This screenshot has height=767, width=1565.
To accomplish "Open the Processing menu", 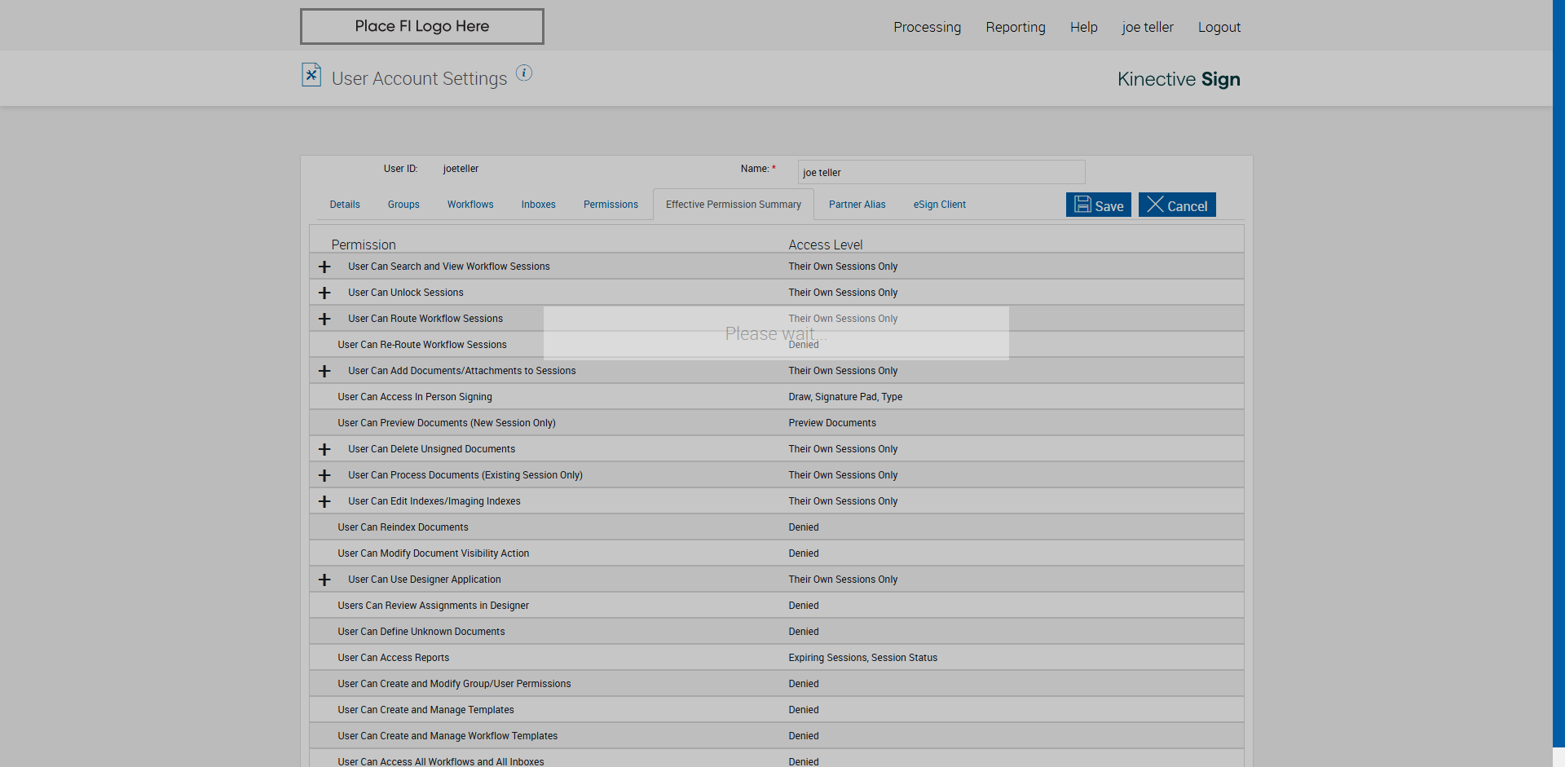I will 927,27.
